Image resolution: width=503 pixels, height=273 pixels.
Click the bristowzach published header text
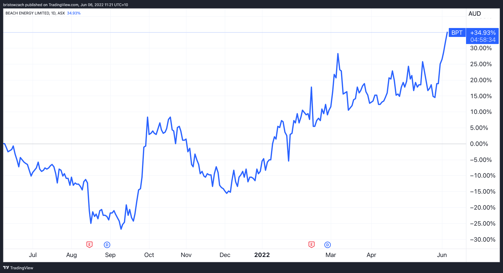pyautogui.click(x=66, y=5)
